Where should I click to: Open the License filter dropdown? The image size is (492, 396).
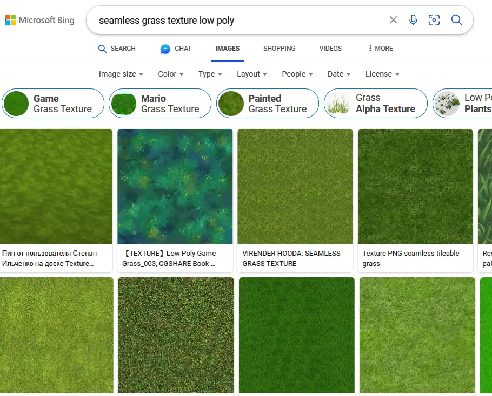tap(382, 74)
